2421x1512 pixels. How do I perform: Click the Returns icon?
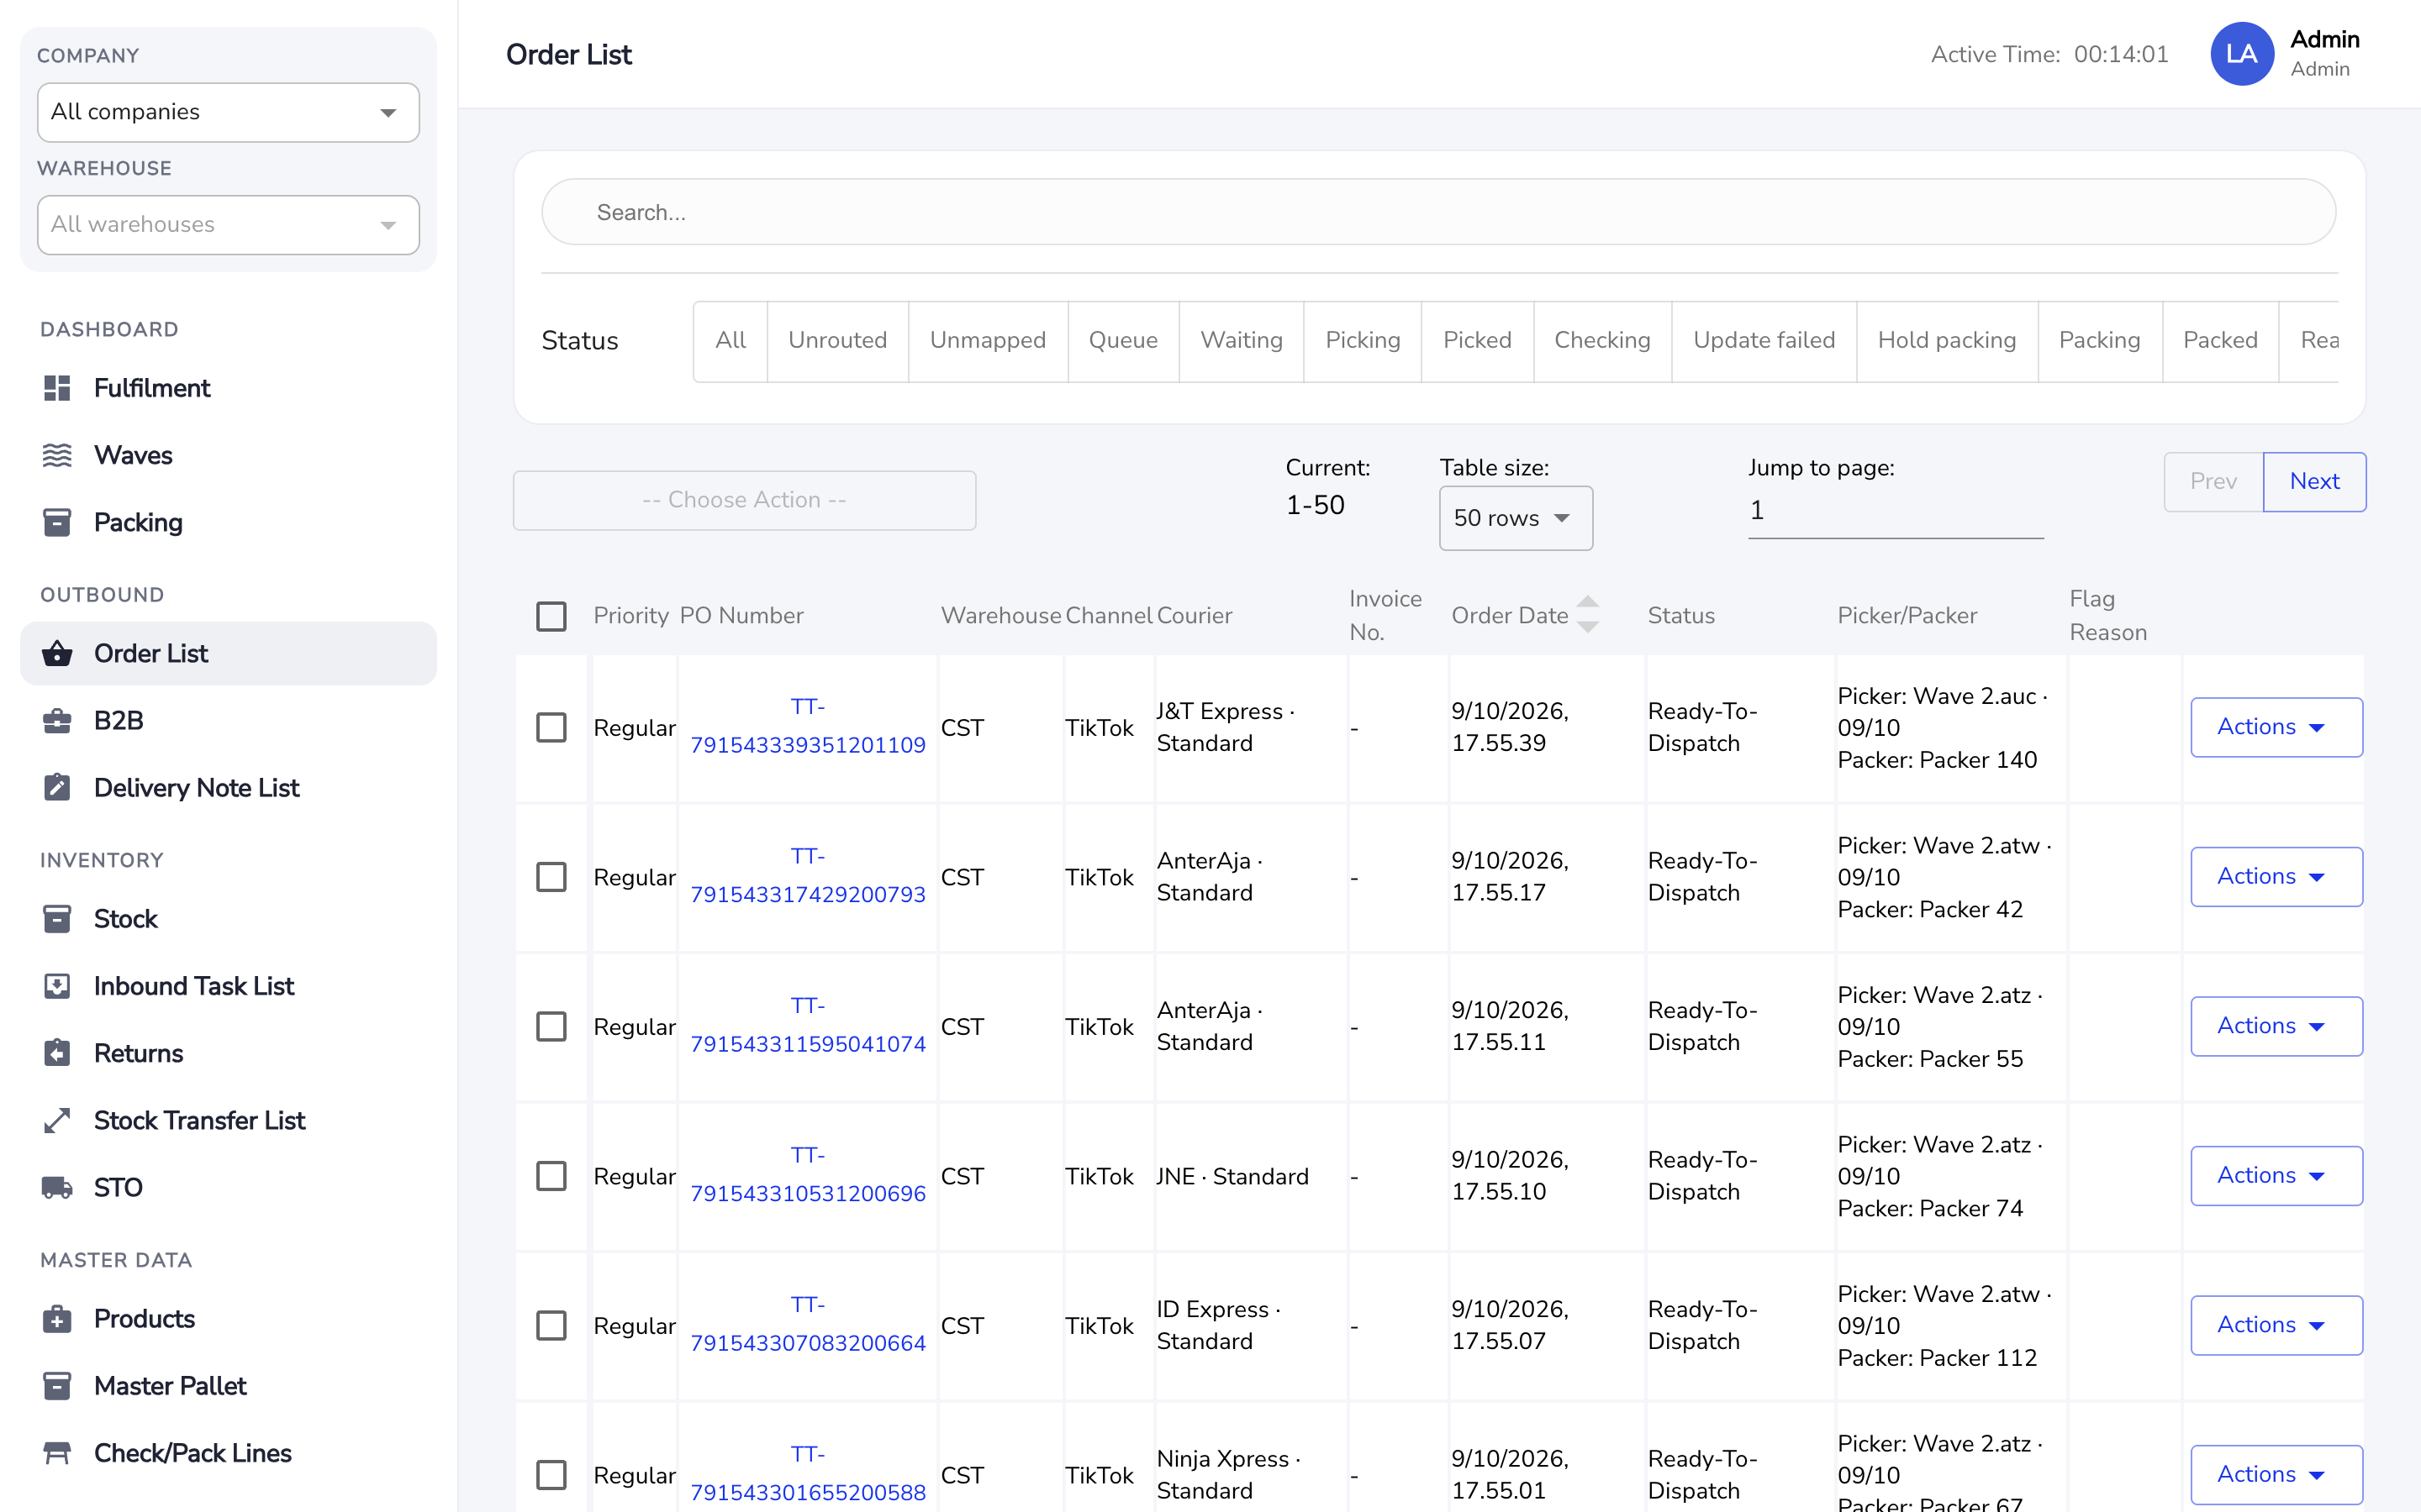[x=57, y=1052]
